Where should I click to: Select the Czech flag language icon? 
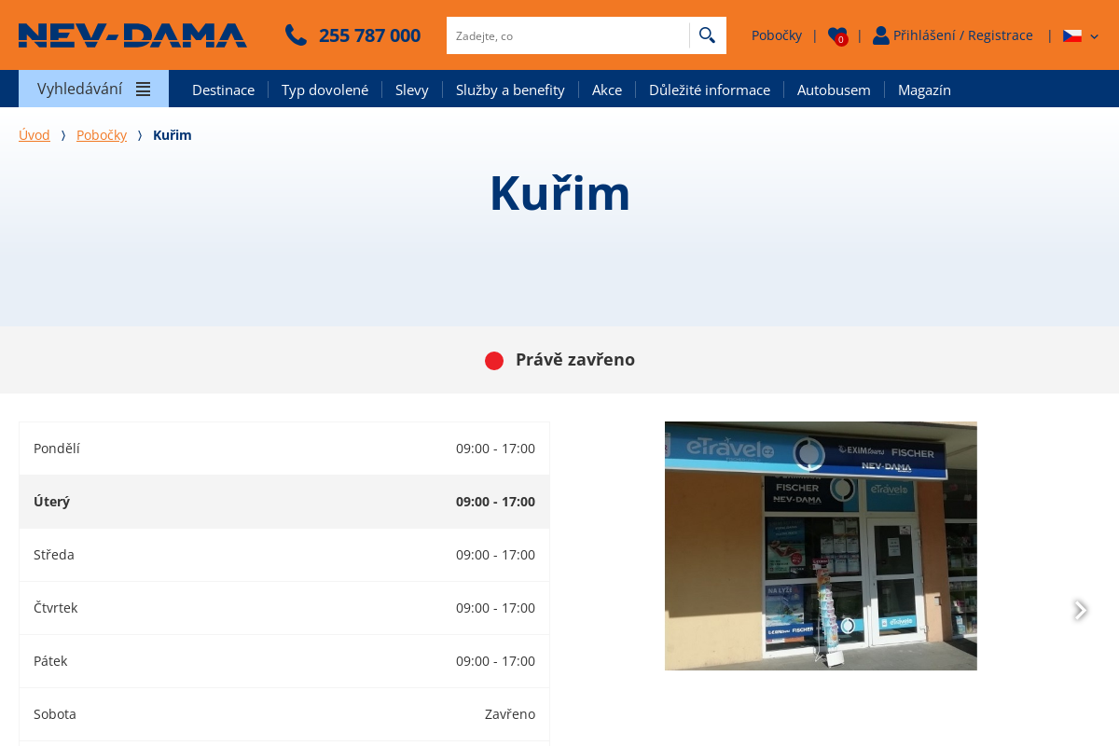pyautogui.click(x=1072, y=35)
